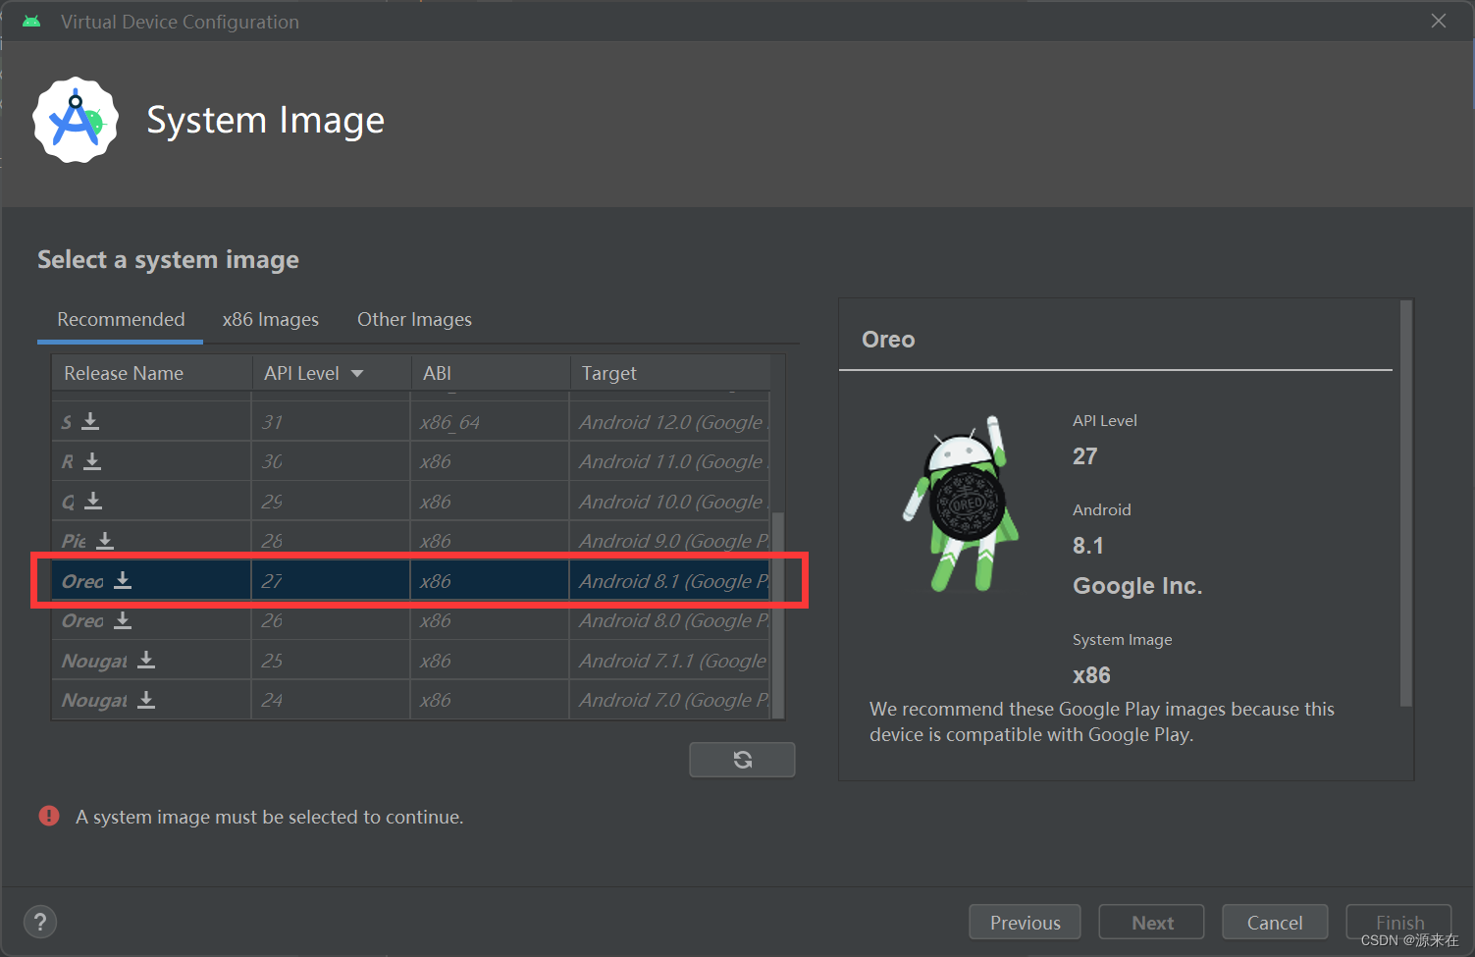Click the x86_64 ABI cell

pos(490,422)
